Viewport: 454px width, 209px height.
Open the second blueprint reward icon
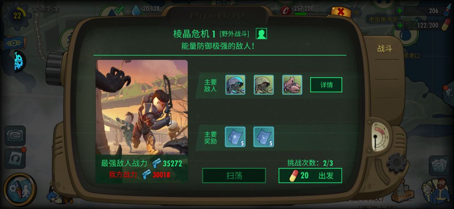264,137
